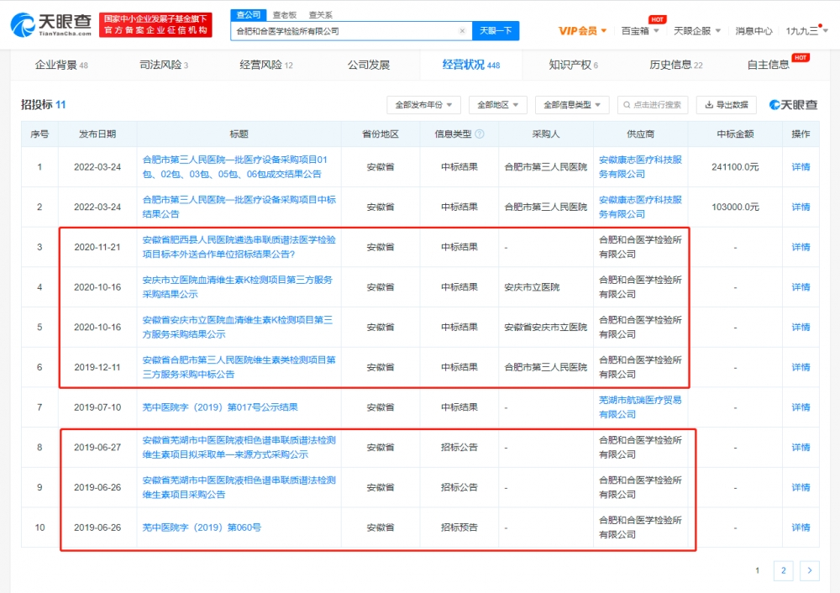Select the 招标预告 cell in row 10
Viewport: 840px width, 593px height.
coord(459,527)
